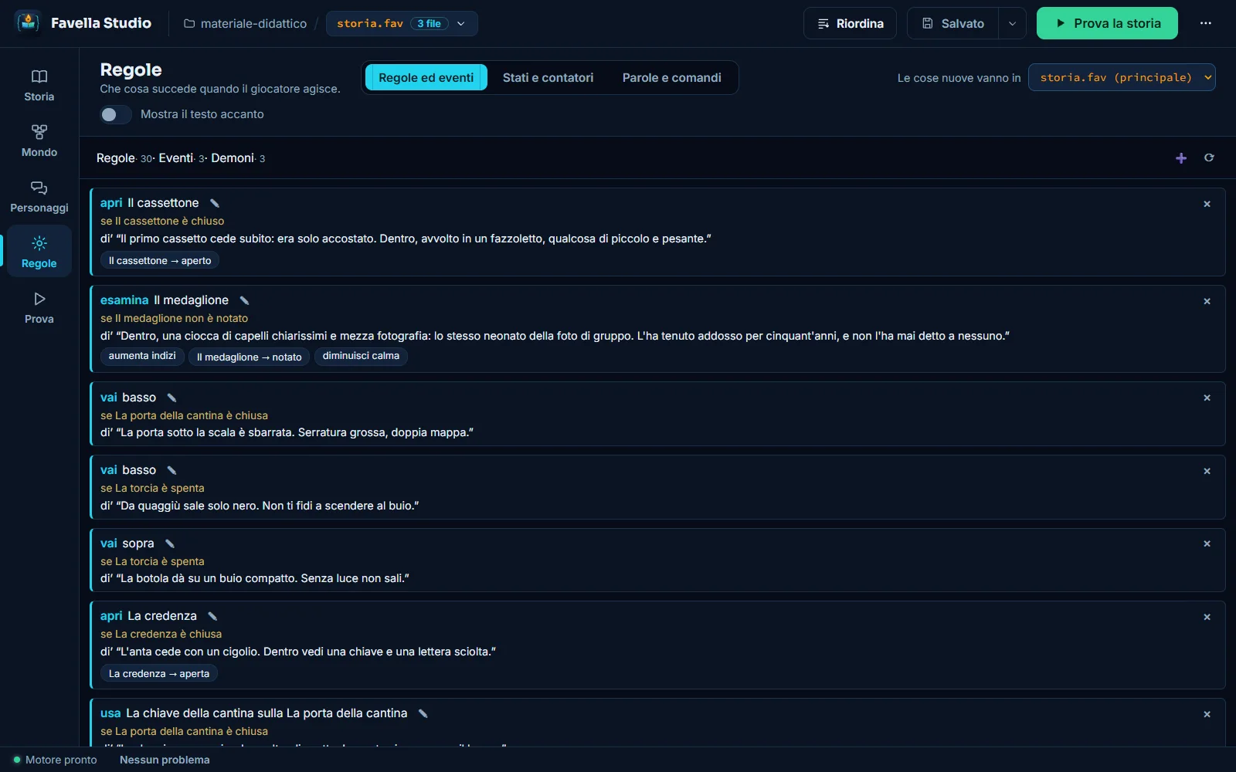Edit the 'vai basso' cantina chiusa rule pencil
Image resolution: width=1236 pixels, height=772 pixels.
click(171, 398)
